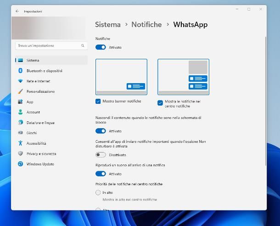Open Rete e Internet section
Image resolution: width=280 pixels, height=226 pixels.
51,81
